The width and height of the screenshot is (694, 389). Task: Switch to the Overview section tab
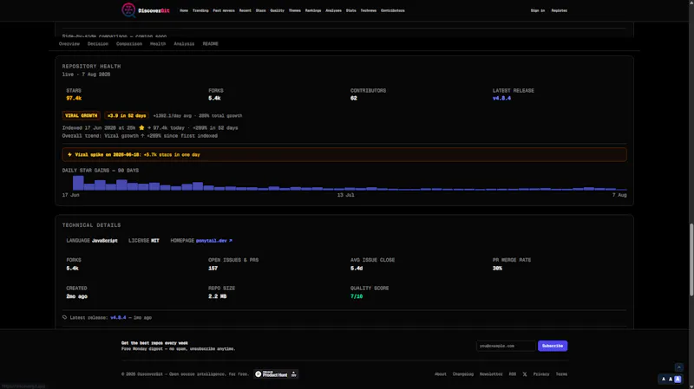pyautogui.click(x=69, y=44)
